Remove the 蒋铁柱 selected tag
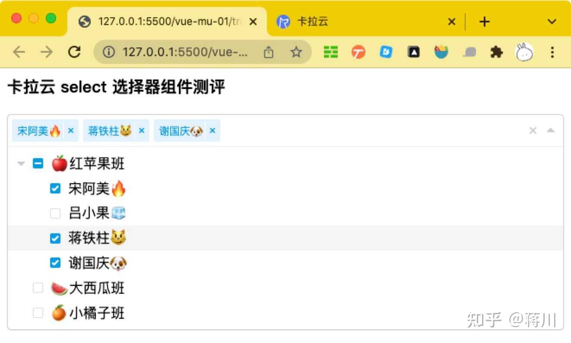The height and width of the screenshot is (343, 571). point(142,130)
